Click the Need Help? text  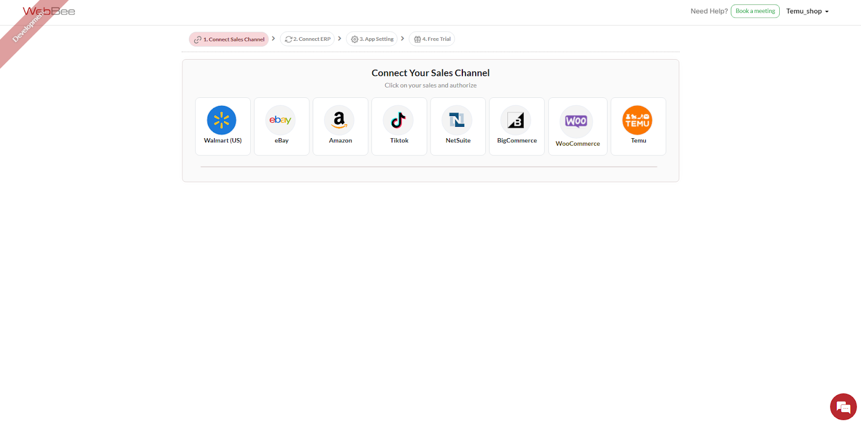[x=709, y=11]
